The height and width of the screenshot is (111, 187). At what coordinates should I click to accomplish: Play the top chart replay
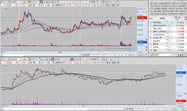pos(82,55)
